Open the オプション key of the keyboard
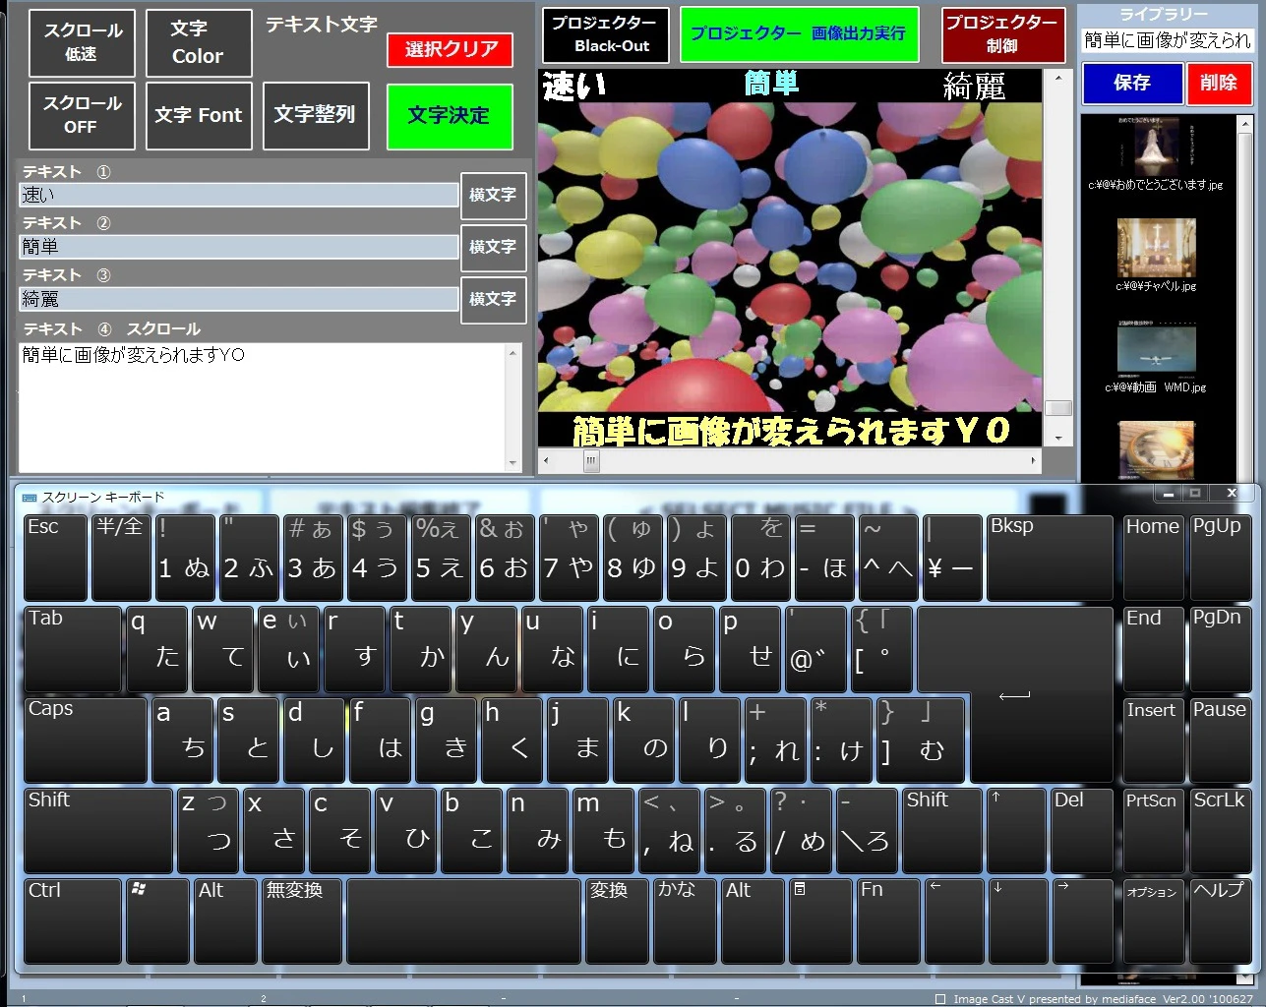 point(1153,920)
